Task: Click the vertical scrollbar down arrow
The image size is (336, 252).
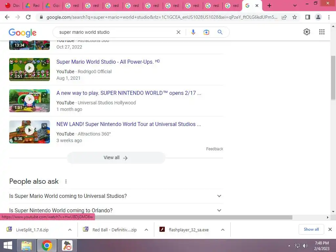Action: [x=333, y=212]
